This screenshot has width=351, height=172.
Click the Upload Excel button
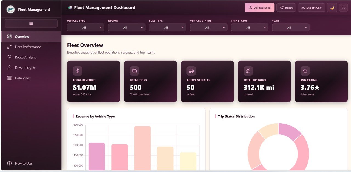pyautogui.click(x=259, y=7)
